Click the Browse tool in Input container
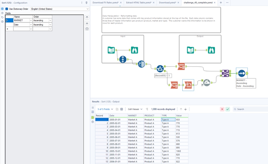 point(134,50)
